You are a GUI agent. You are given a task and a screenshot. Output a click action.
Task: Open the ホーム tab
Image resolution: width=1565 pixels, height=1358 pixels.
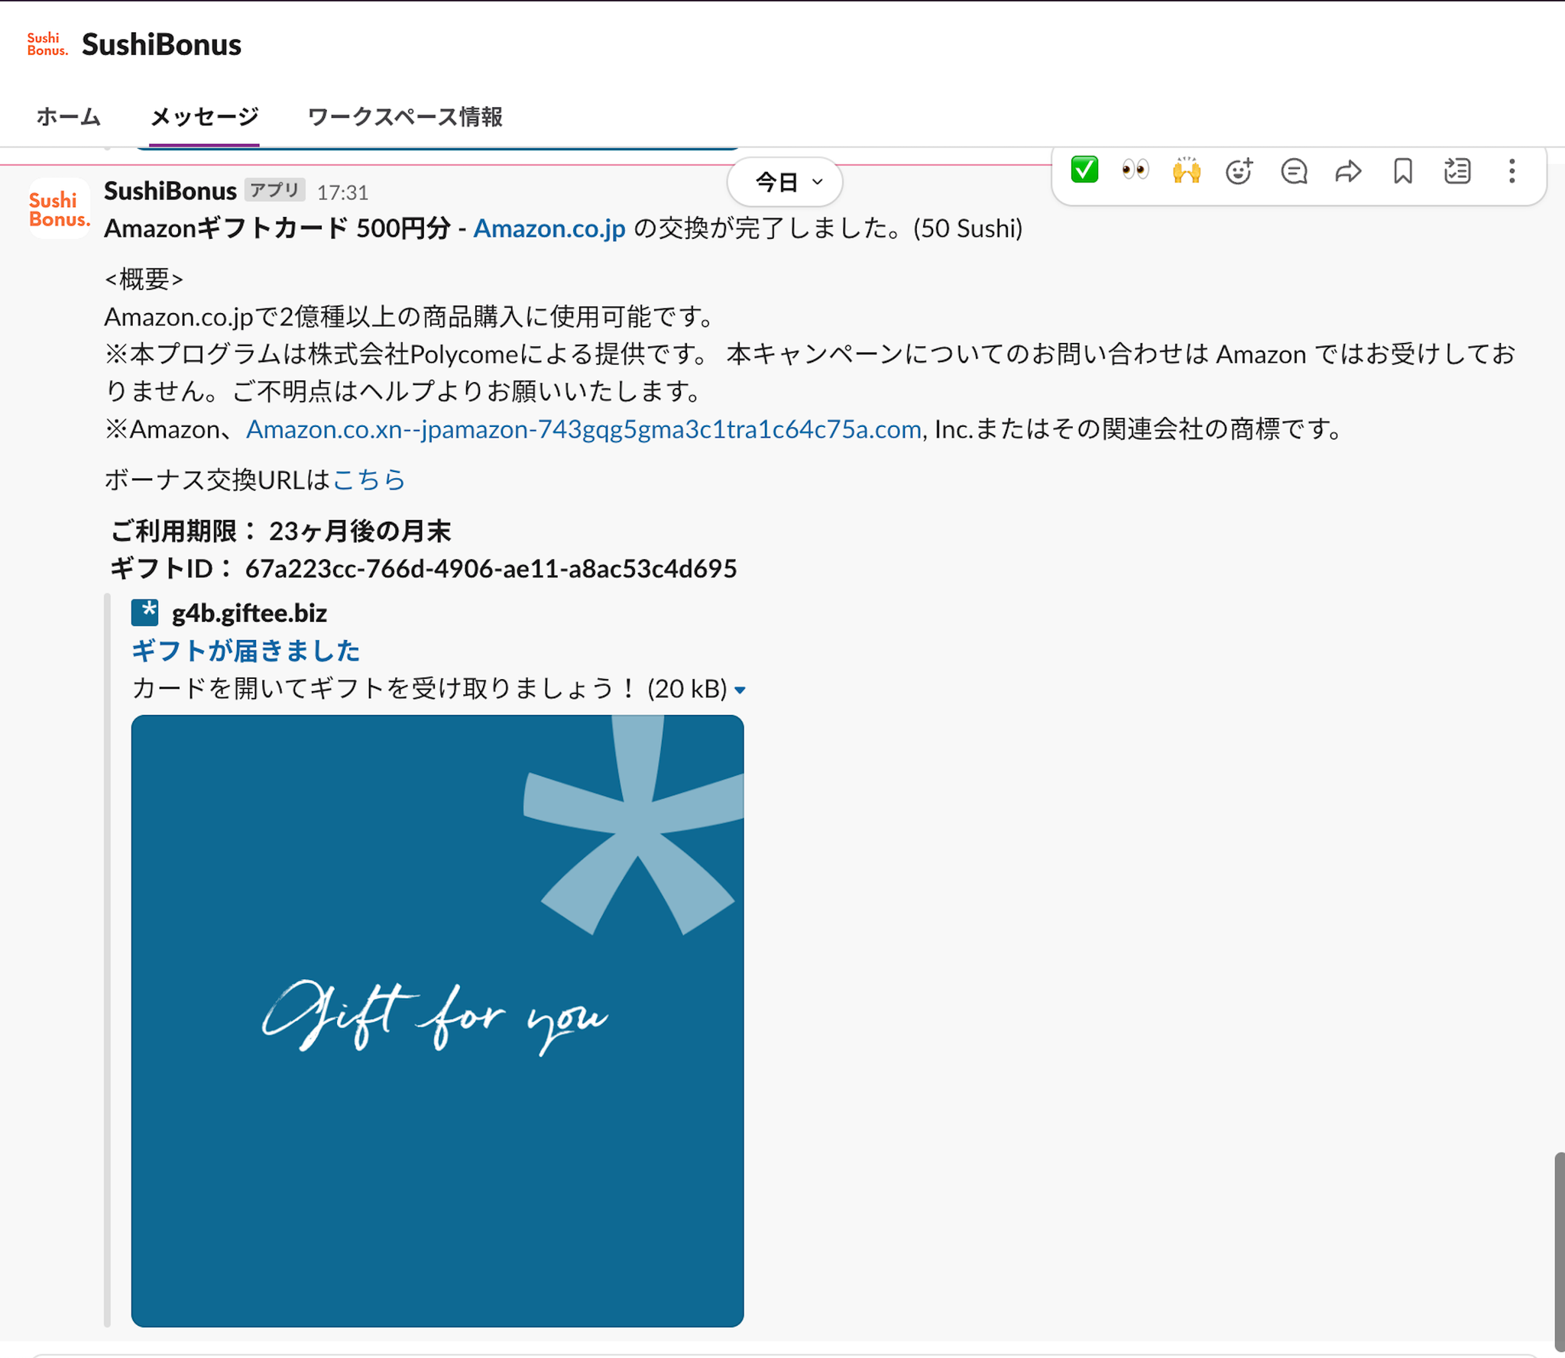[x=69, y=117]
